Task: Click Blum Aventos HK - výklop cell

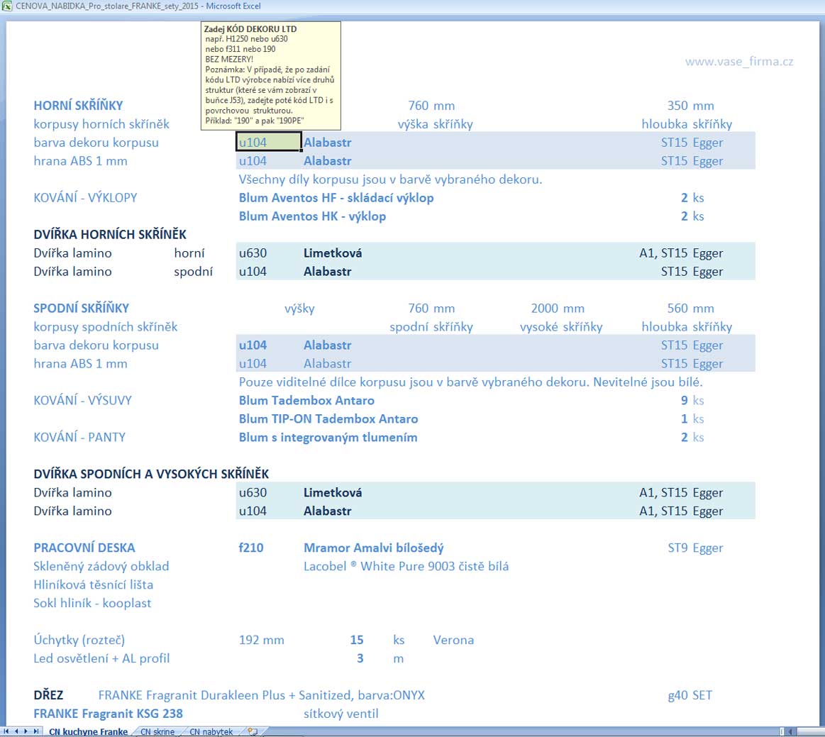Action: tap(313, 216)
